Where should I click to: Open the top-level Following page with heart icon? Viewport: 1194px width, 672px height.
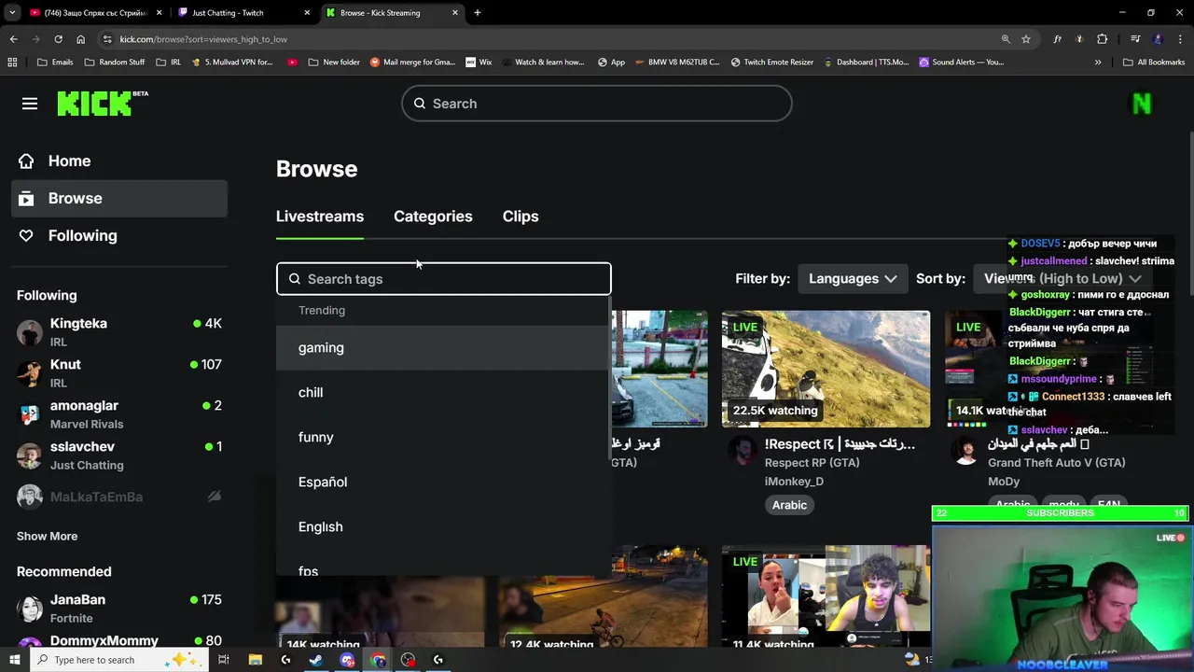pyautogui.click(x=119, y=235)
